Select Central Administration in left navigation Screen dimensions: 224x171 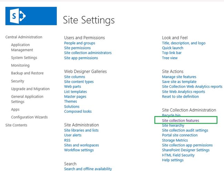click(24, 37)
